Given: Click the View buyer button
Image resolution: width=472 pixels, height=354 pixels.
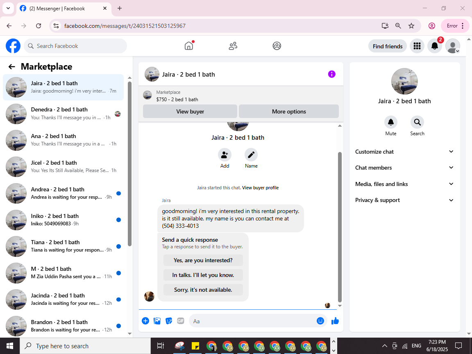Looking at the screenshot, I should [x=190, y=111].
